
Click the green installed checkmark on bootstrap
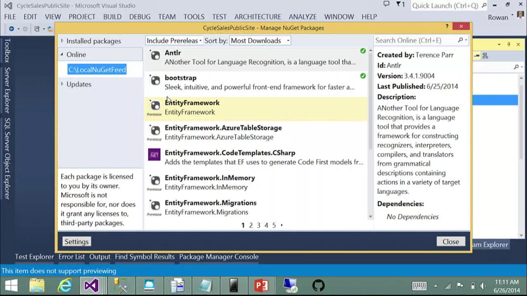[x=363, y=76]
